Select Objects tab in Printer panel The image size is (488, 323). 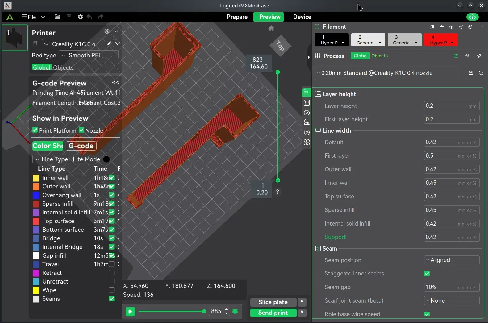[63, 68]
